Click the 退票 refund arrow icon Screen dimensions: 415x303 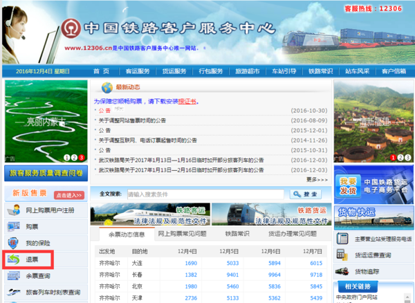[14, 259]
